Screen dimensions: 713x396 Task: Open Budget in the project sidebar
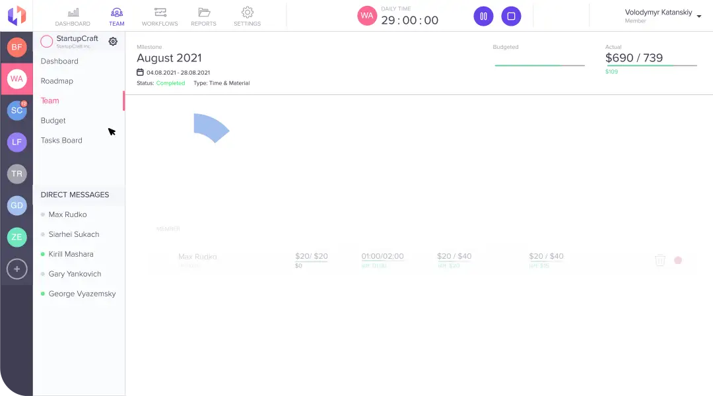(53, 121)
